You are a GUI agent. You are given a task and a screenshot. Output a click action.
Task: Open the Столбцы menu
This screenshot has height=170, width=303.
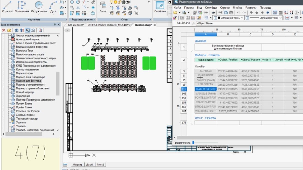(x=211, y=8)
